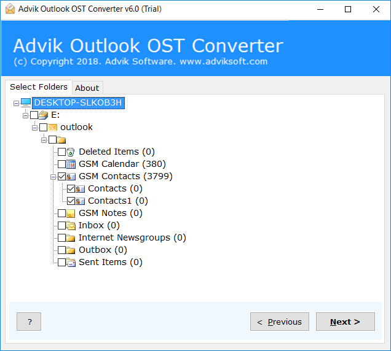Tick the Sent Items checkbox
391x351 pixels.
click(x=62, y=262)
